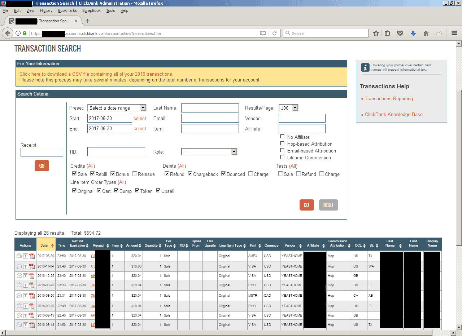
Task: Open the ClickBank Knowledge Base link
Action: [393, 114]
